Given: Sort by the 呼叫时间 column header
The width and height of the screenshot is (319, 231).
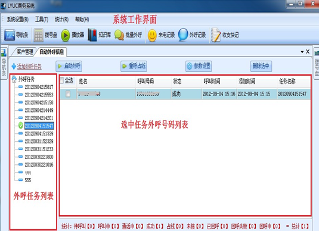Looking at the screenshot, I should (219, 82).
